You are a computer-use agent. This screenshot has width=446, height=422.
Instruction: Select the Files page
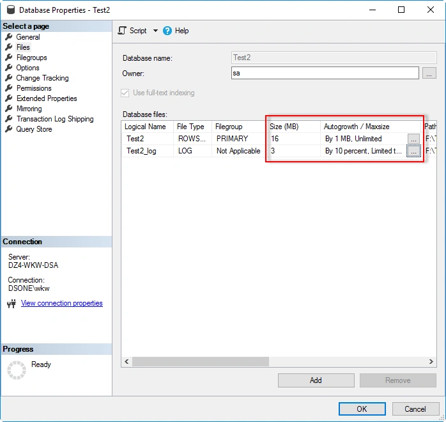23,47
